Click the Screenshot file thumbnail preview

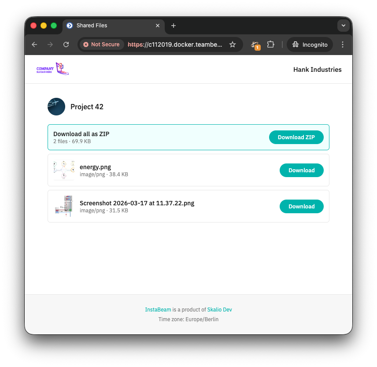[64, 206]
